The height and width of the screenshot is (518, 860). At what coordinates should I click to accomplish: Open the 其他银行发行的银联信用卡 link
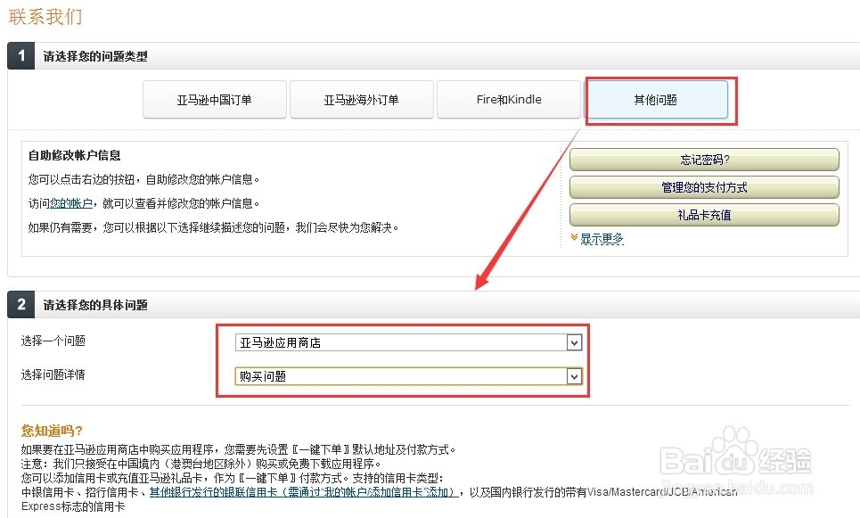coord(303,492)
